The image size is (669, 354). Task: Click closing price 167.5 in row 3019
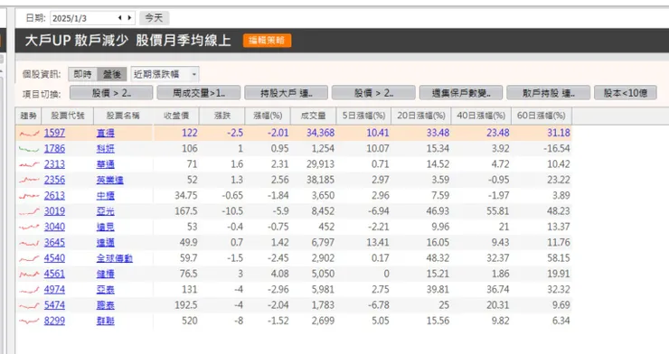[x=185, y=211]
